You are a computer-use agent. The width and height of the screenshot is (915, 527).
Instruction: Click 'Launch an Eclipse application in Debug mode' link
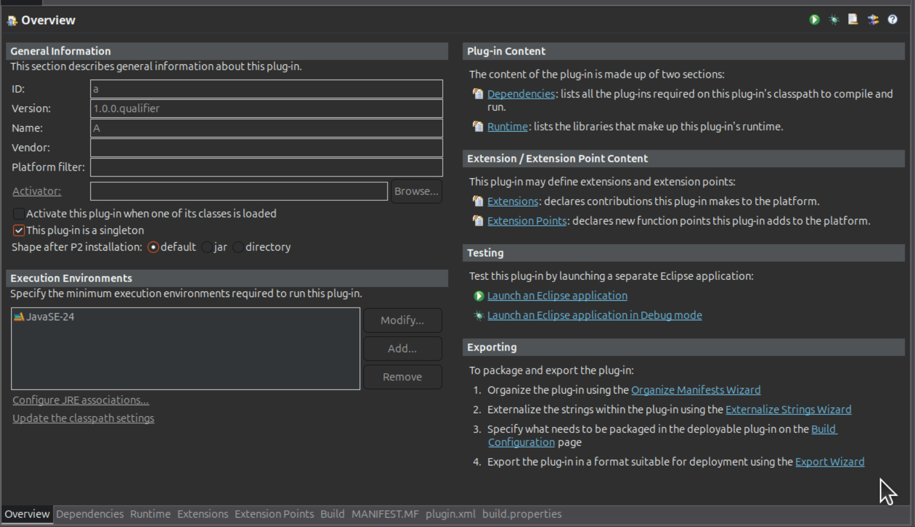pyautogui.click(x=594, y=315)
